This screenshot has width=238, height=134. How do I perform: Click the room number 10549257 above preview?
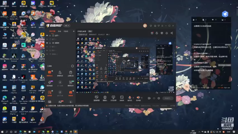[x=101, y=35]
